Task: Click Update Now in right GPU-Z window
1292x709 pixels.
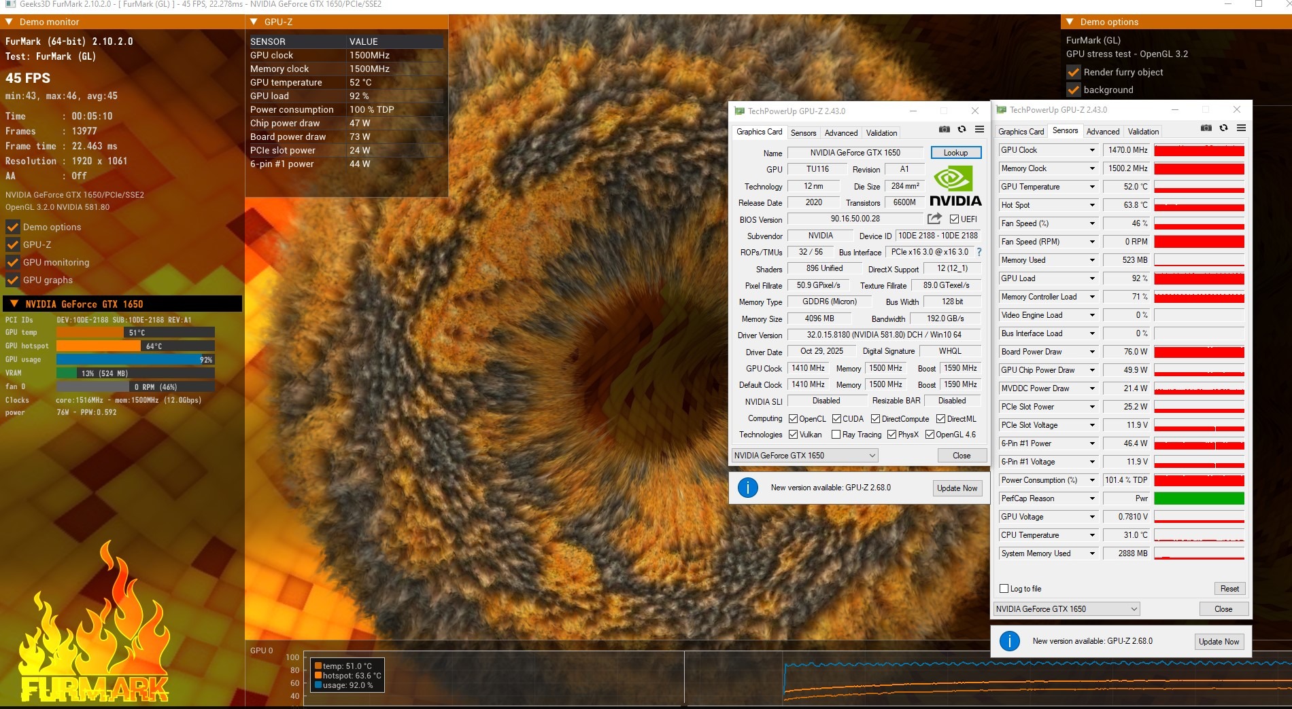Action: point(1219,642)
